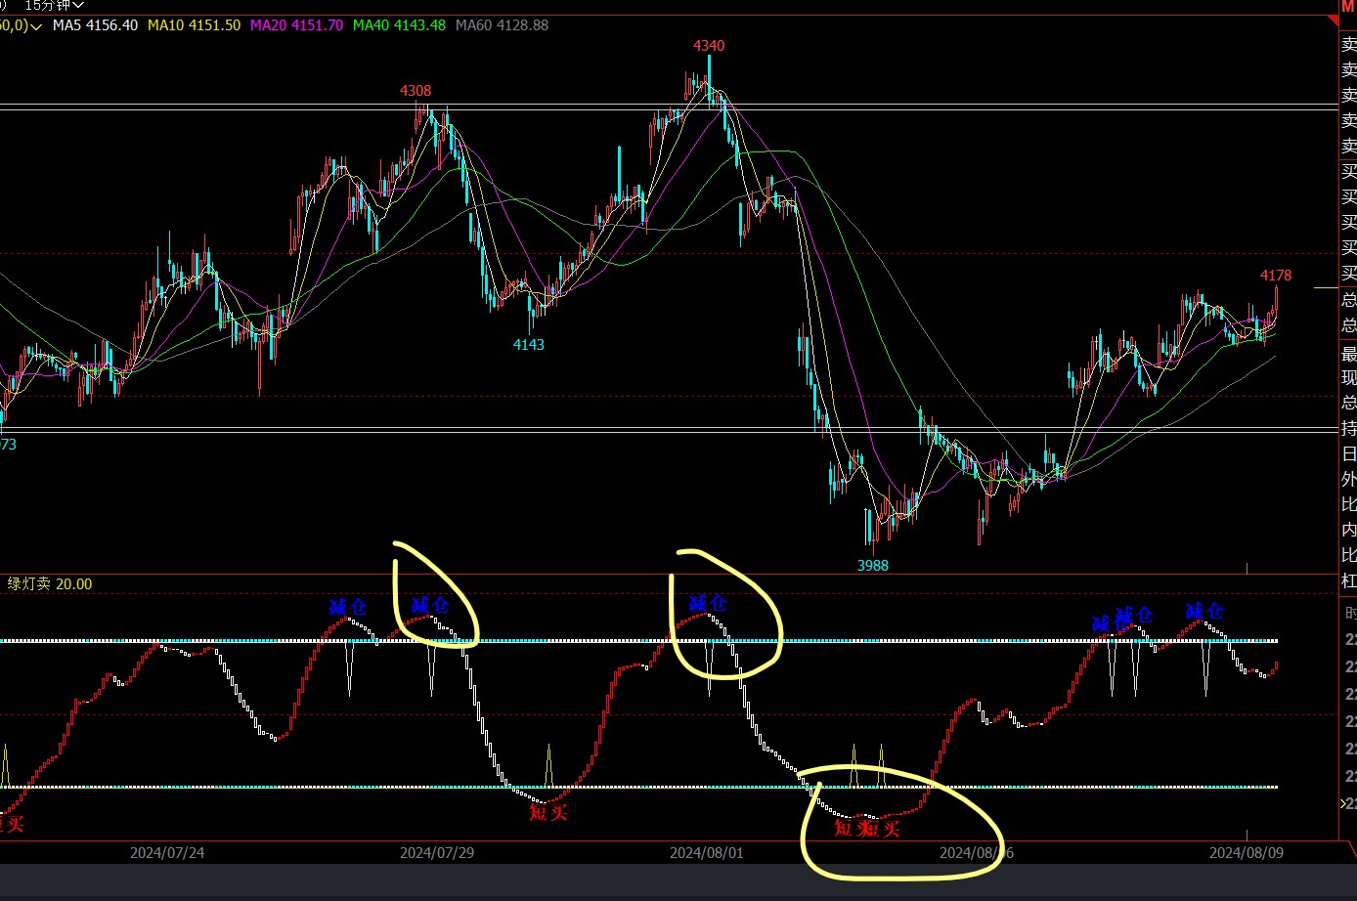Select the MA20 4151.70 readout
Viewport: 1357px width, 901px height.
296,25
